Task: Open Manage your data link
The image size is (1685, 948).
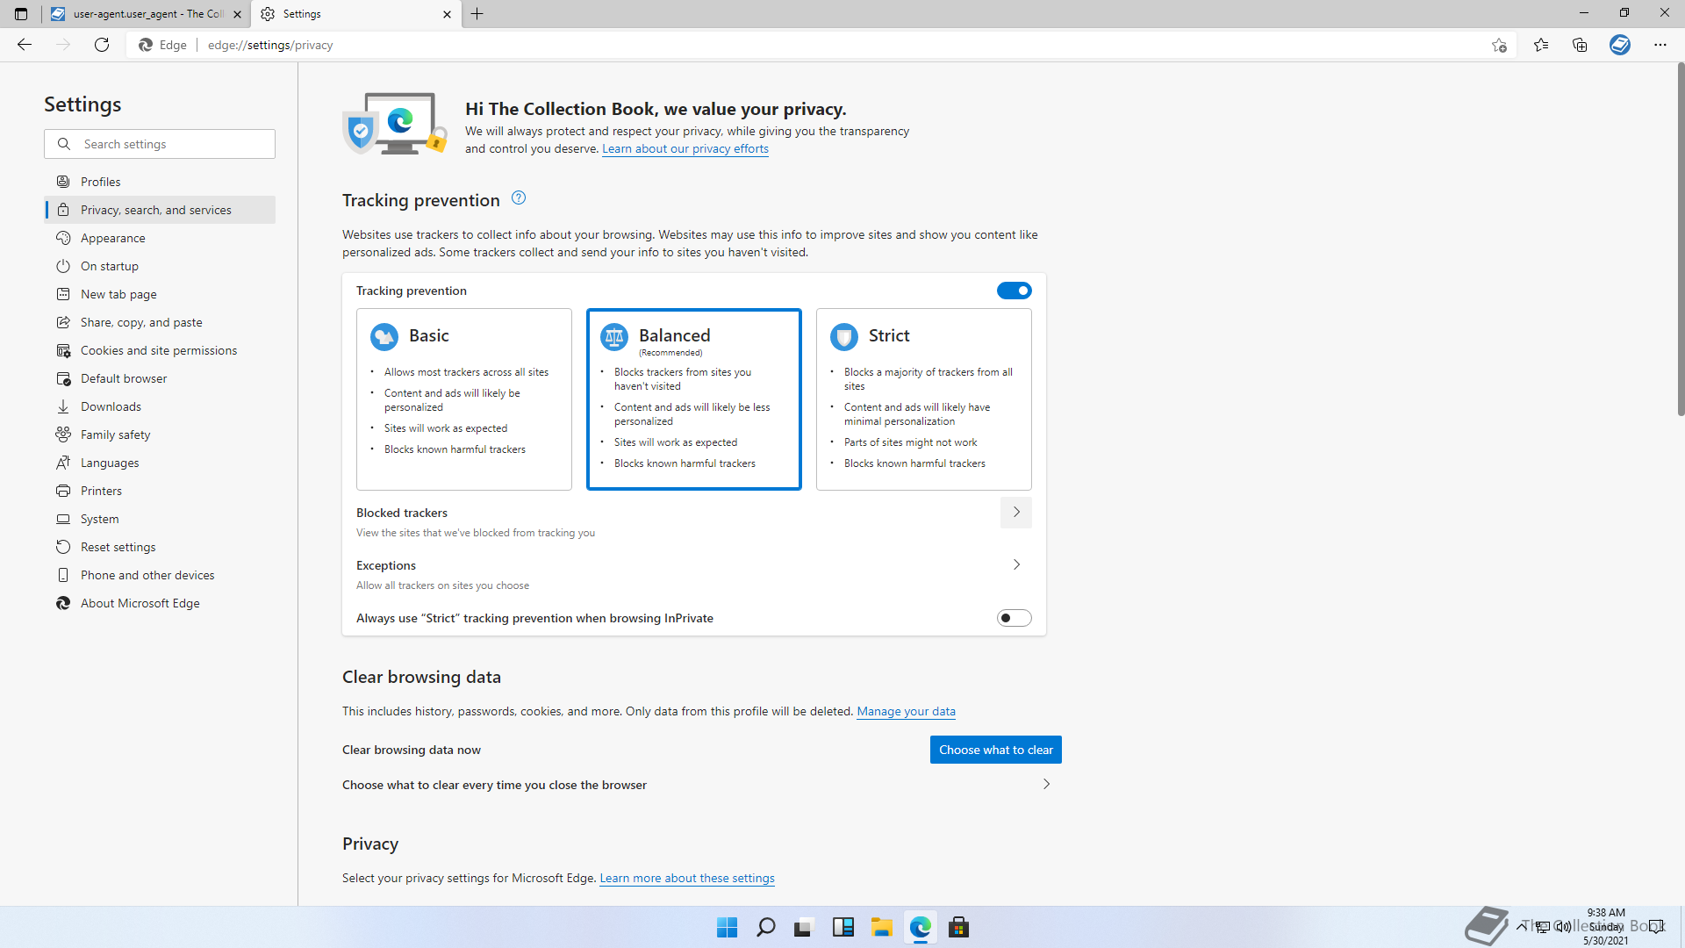Action: (x=906, y=712)
